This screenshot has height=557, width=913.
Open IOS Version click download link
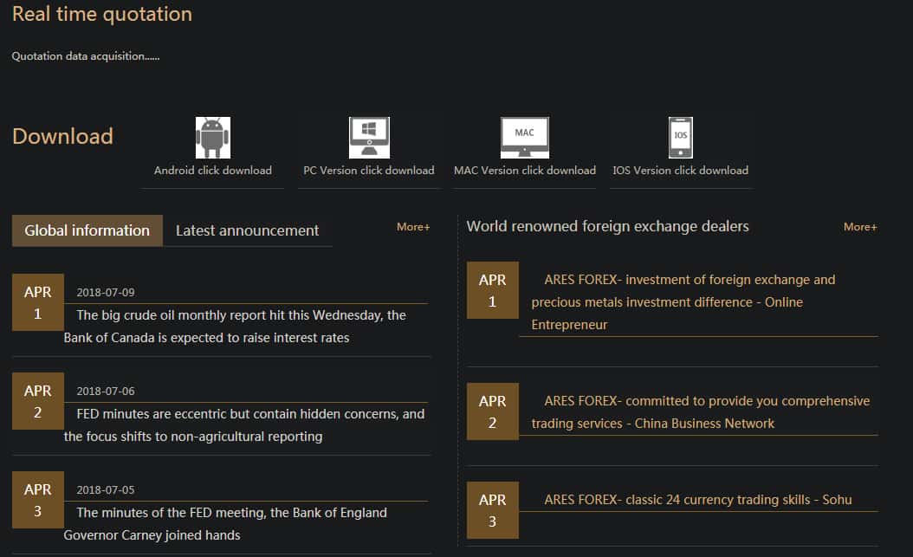click(681, 171)
